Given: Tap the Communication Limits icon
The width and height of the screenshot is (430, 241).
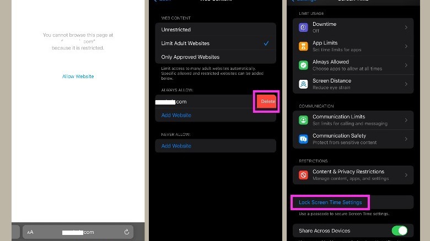Looking at the screenshot, I should tap(303, 120).
